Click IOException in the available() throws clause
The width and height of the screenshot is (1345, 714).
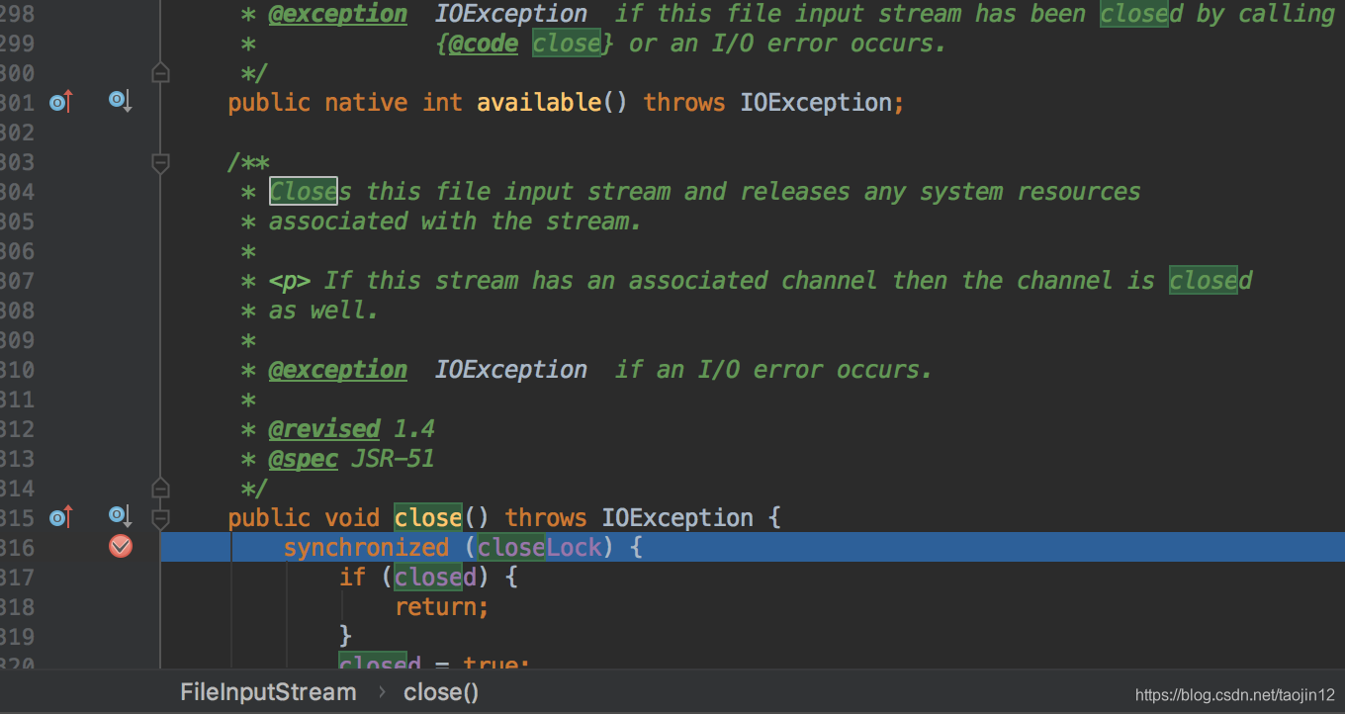tap(816, 103)
